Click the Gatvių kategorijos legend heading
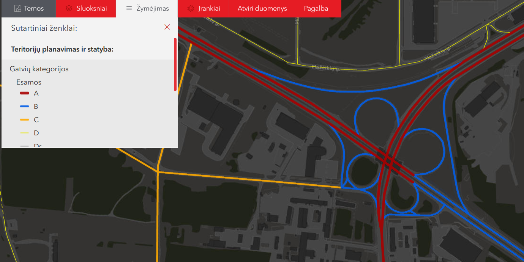 [x=39, y=69]
